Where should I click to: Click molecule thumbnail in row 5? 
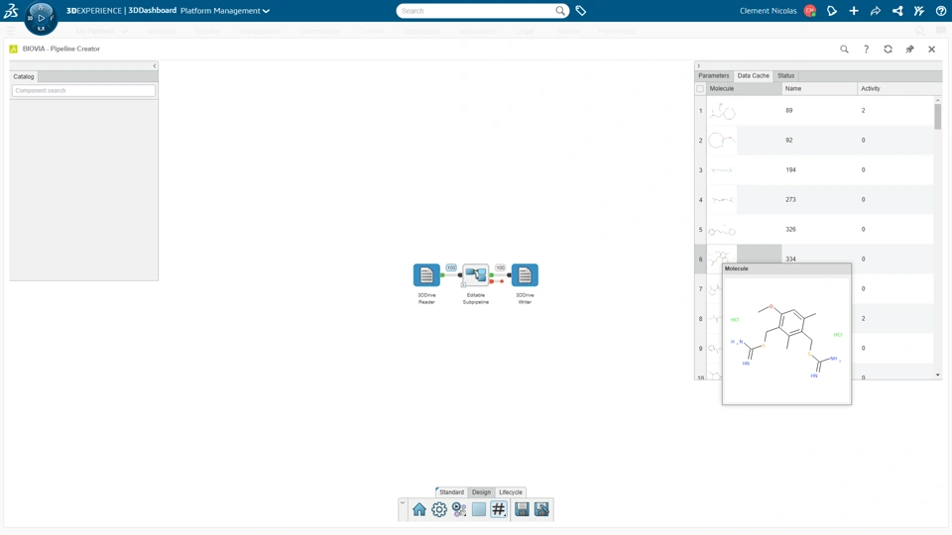722,230
